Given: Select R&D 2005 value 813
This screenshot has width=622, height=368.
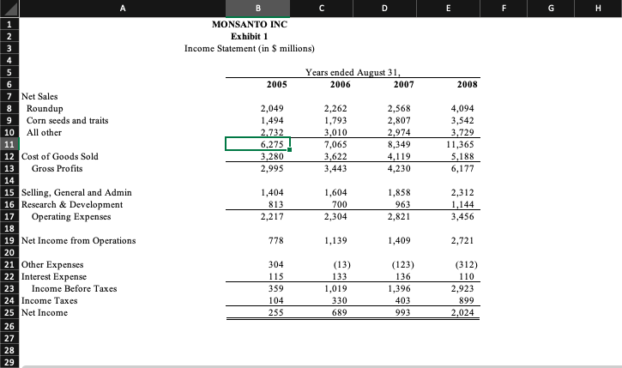Looking at the screenshot, I should point(276,205).
